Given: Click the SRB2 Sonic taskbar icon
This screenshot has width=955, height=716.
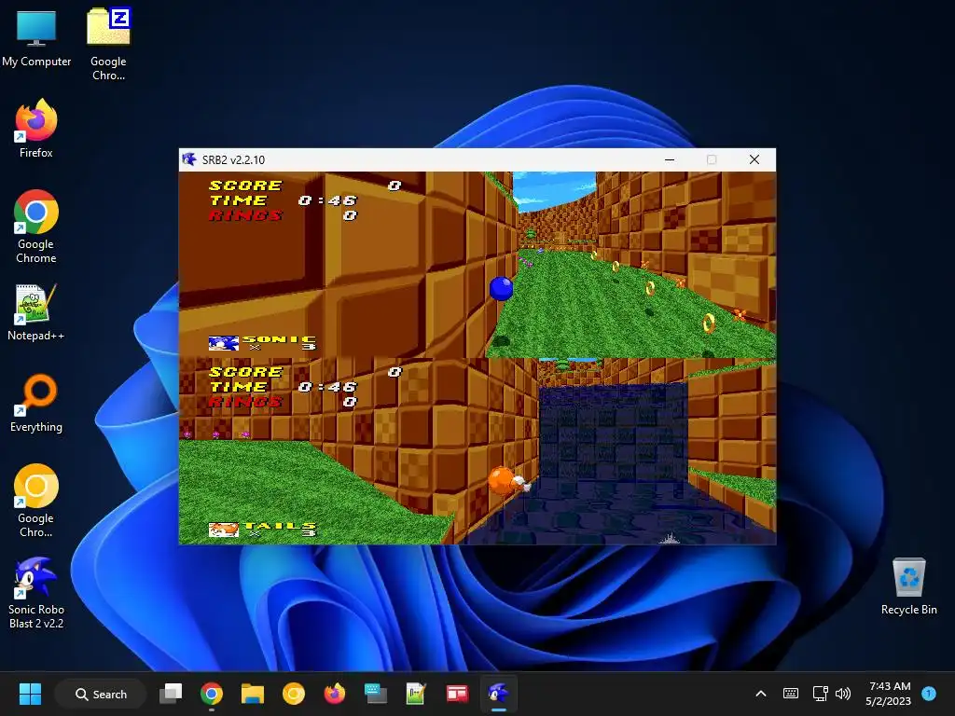Looking at the screenshot, I should (x=498, y=694).
